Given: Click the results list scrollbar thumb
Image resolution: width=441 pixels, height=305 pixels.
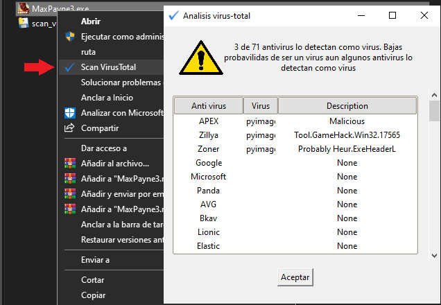Looking at the screenshot, I should (434, 111).
